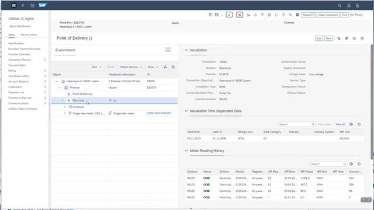This screenshot has height=210, width=374.
Task: Collapse Installation Time-Dependent Data section
Action: click(x=186, y=111)
